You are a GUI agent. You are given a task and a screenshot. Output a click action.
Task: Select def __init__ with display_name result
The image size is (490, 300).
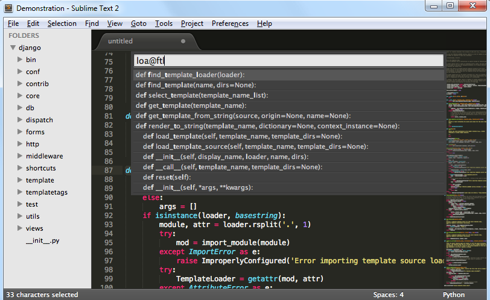[288, 157]
